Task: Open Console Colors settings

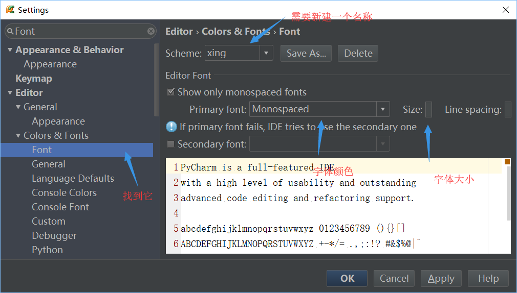Action: click(x=64, y=193)
